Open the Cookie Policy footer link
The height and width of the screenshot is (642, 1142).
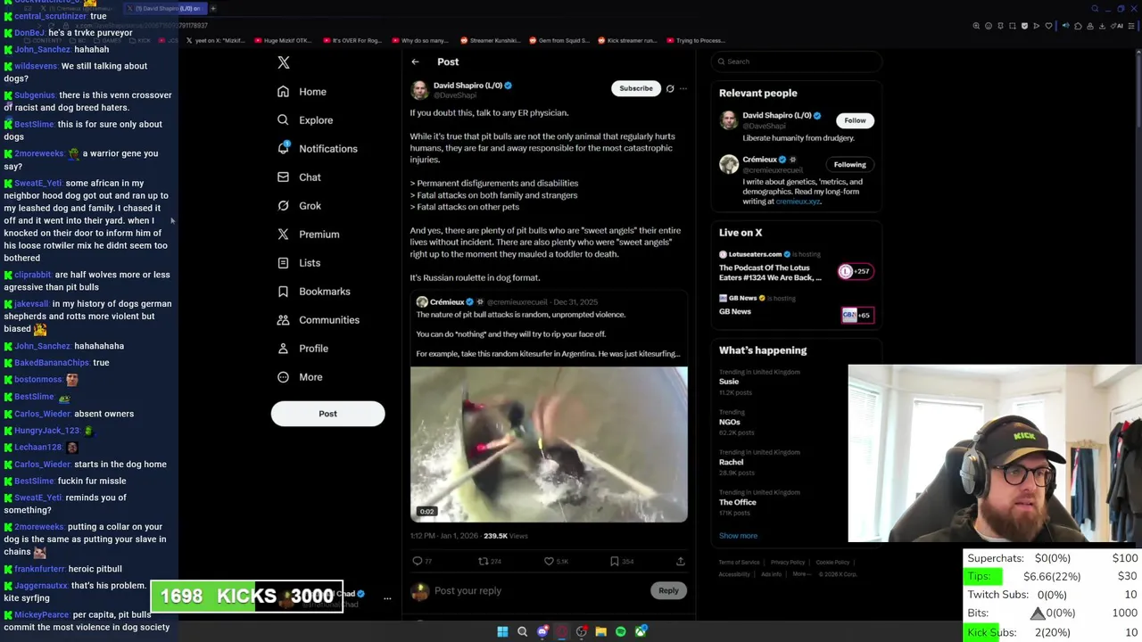tap(832, 563)
